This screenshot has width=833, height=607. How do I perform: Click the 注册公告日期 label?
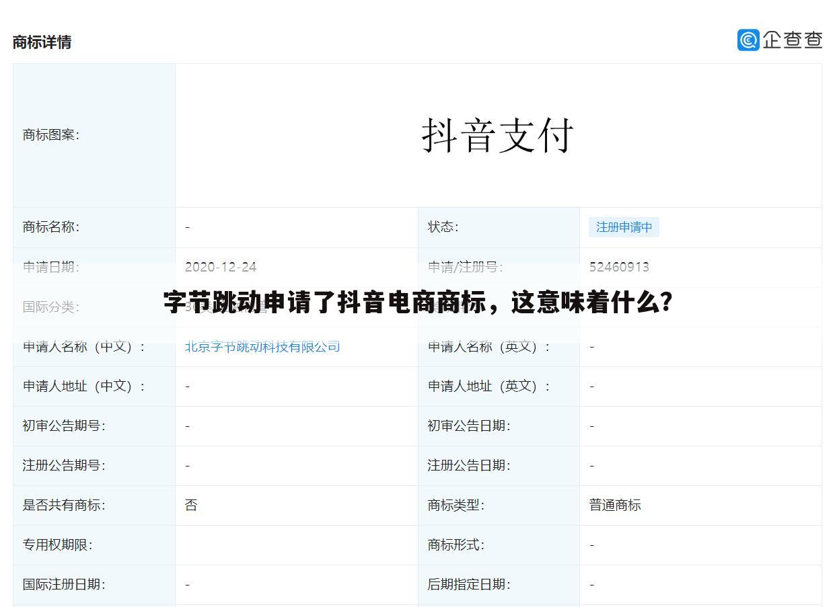coord(469,466)
